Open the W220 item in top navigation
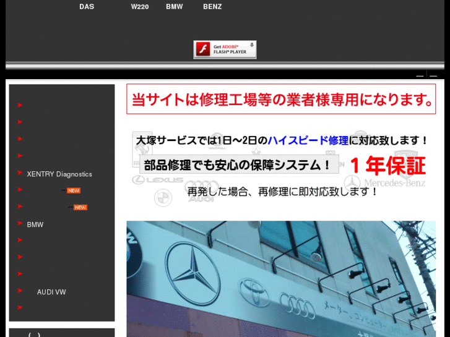 140,7
